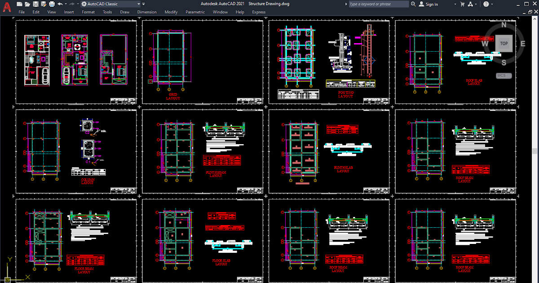Viewport: 539px width, 283px height.
Task: Open a new drawing with the QNew icon
Action: coord(20,4)
